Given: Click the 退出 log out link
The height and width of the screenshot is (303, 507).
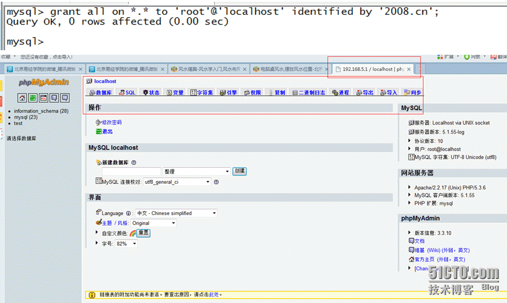Looking at the screenshot, I should [107, 131].
